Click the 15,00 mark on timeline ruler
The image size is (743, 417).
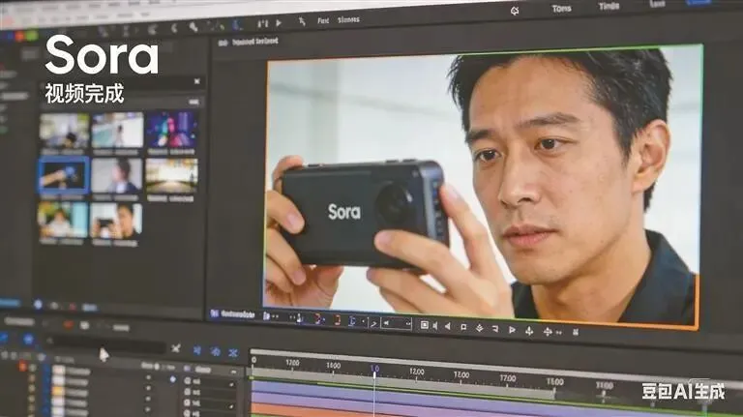(x=555, y=381)
